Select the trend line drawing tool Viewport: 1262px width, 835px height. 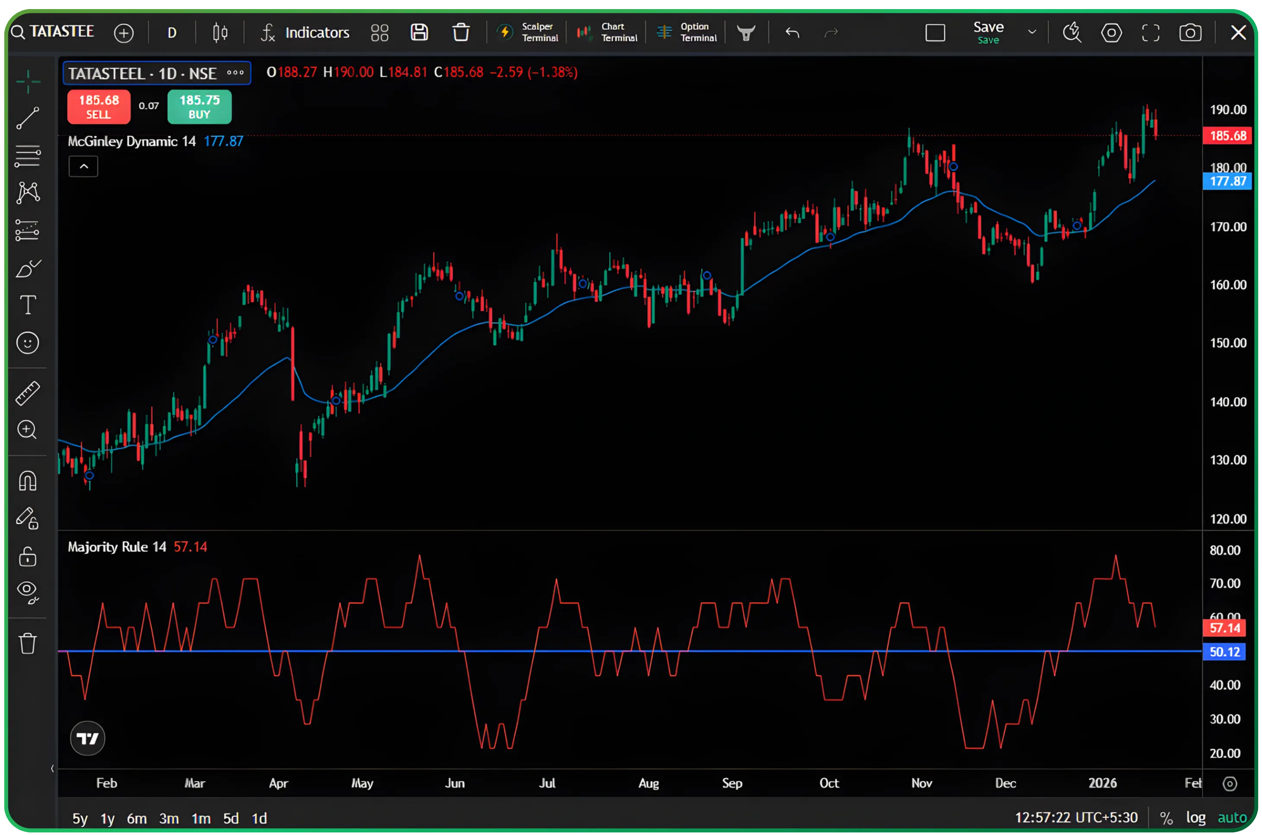click(x=28, y=118)
